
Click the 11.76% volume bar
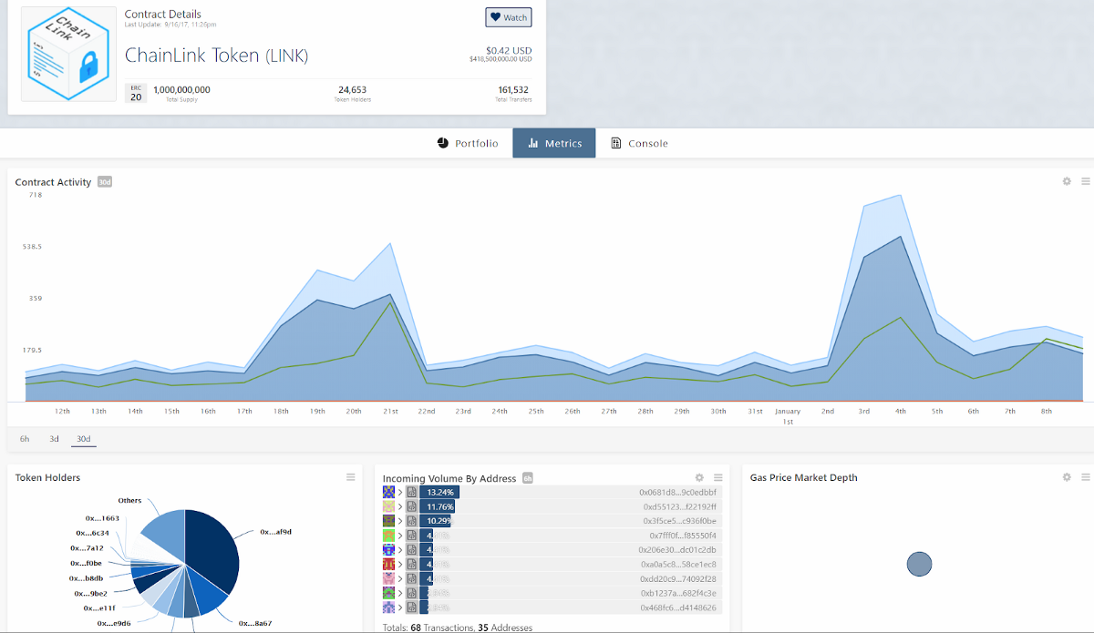pos(438,506)
